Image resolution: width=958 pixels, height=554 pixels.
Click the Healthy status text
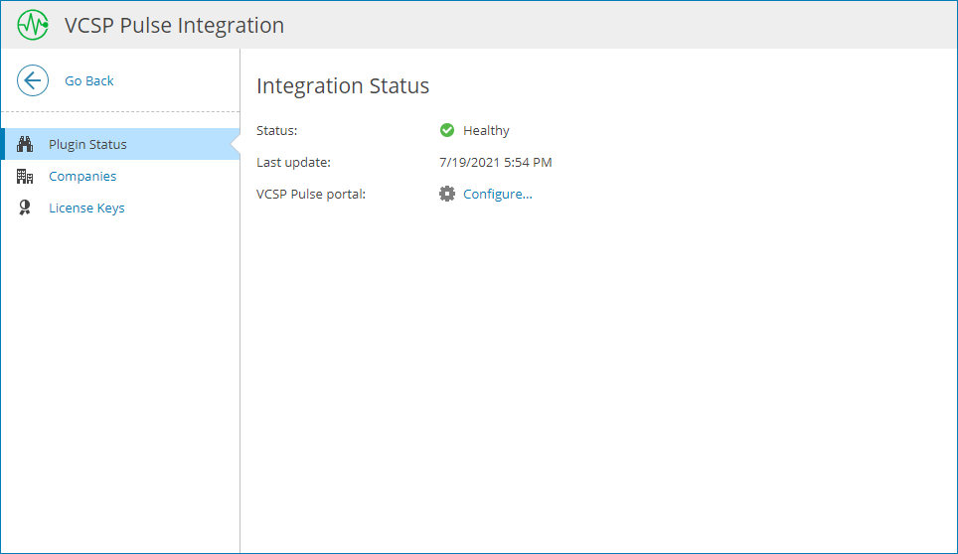click(x=486, y=130)
